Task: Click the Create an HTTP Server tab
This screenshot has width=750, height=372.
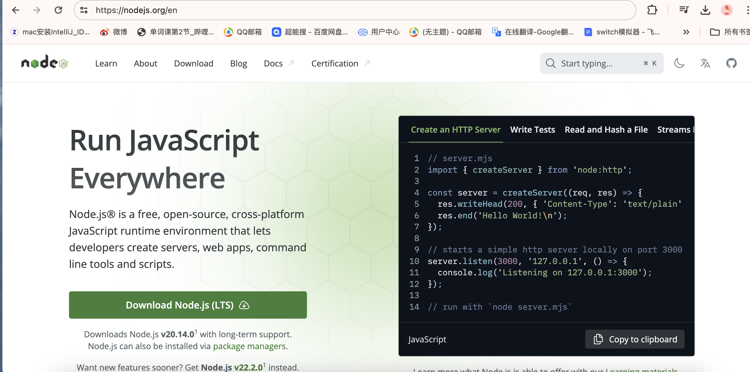Action: tap(455, 129)
